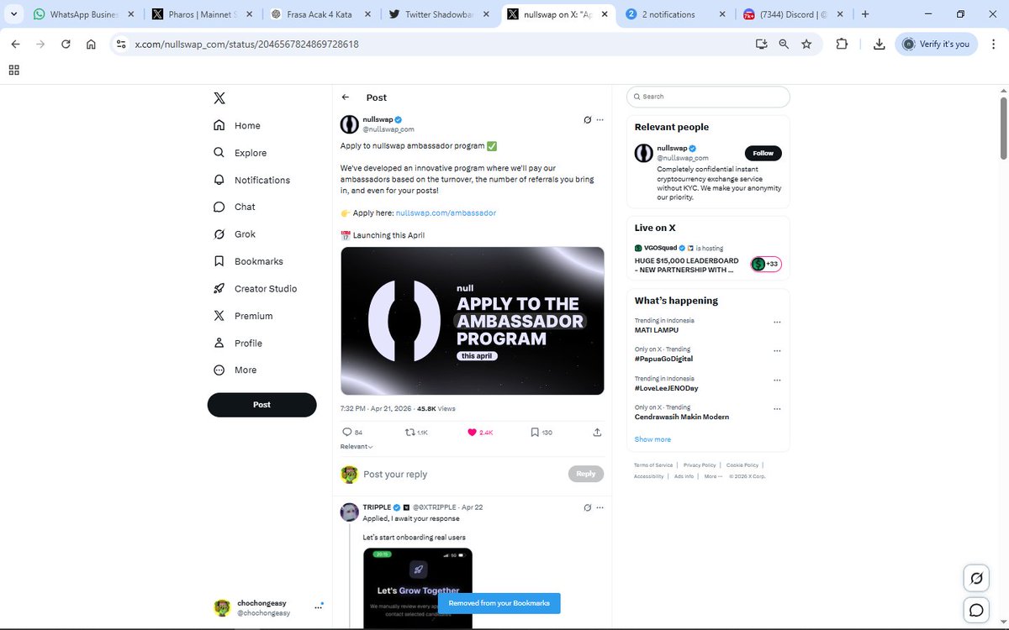The height and width of the screenshot is (630, 1009).
Task: Open options for the MATI LAMPU trend
Action: [x=778, y=322]
